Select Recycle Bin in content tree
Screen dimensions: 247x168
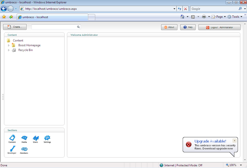(25, 50)
